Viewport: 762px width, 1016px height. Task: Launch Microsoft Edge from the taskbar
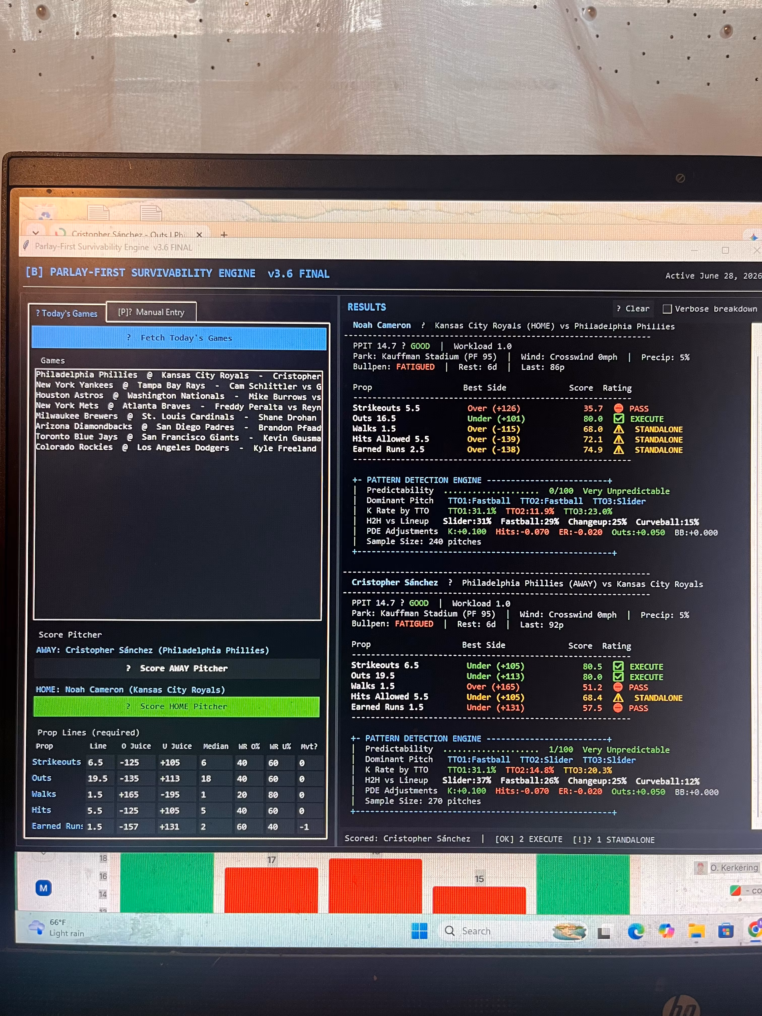click(x=636, y=931)
